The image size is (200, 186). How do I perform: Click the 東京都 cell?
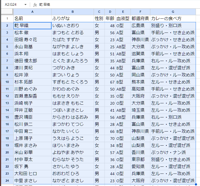pyautogui.click(x=140, y=159)
